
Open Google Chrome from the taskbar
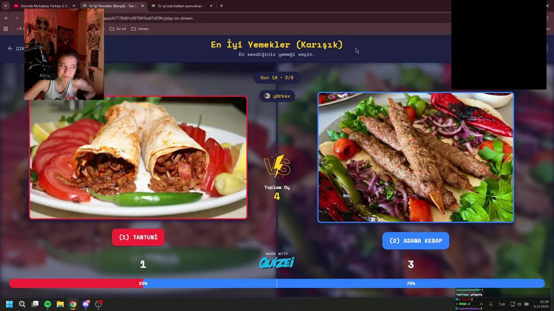click(73, 304)
